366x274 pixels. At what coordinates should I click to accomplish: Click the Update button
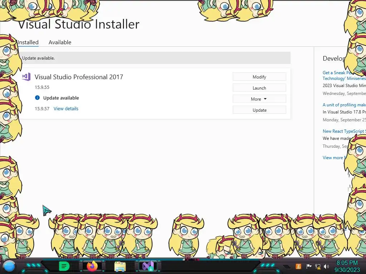pos(259,110)
